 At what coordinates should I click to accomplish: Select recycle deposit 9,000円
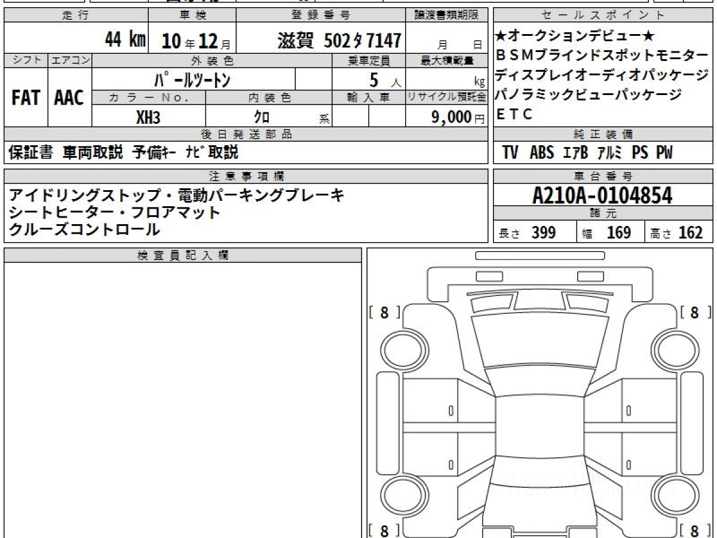click(x=458, y=117)
